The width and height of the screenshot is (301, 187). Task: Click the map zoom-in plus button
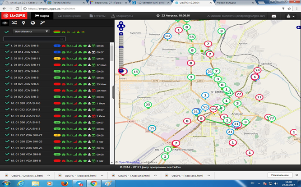[120, 33]
